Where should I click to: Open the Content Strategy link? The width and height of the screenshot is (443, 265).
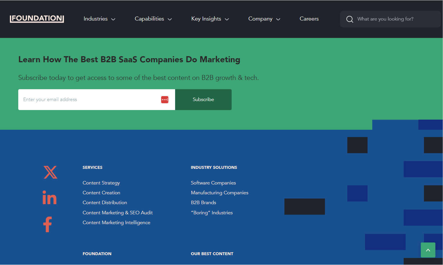pos(101,183)
